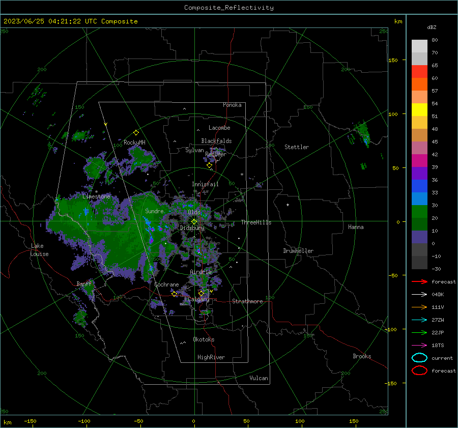This screenshot has height=428, width=458.
Task: Click the white 04DK arrow symbol
Action: tap(419, 295)
